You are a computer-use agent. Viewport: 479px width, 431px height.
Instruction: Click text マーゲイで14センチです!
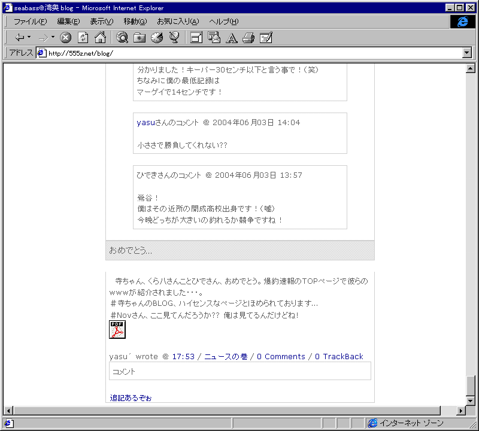click(x=179, y=92)
